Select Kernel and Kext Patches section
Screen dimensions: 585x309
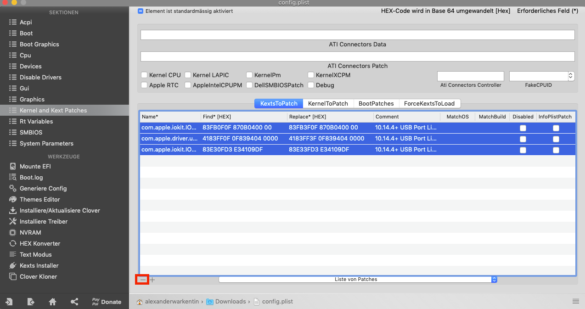coord(53,110)
